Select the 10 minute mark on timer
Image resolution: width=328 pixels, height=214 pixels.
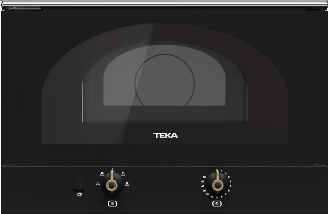click(212, 197)
